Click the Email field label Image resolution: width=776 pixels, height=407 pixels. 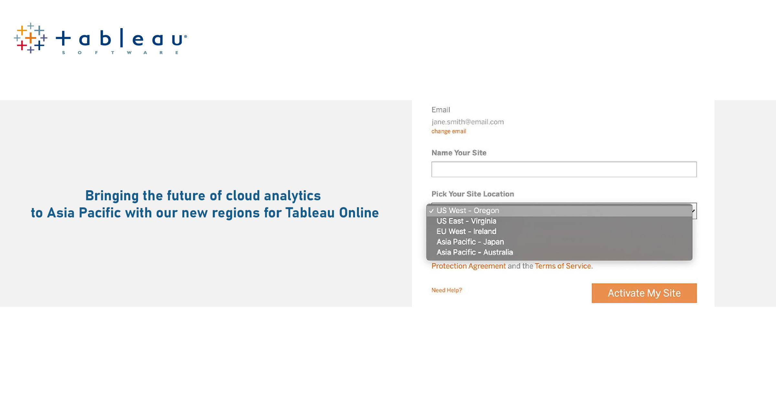click(440, 110)
